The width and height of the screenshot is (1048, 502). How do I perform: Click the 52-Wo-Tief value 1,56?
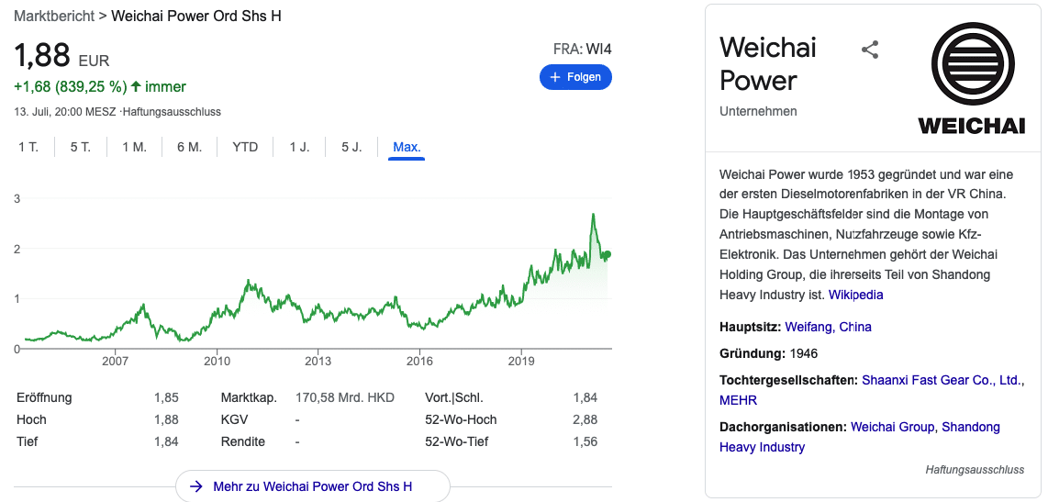585,441
